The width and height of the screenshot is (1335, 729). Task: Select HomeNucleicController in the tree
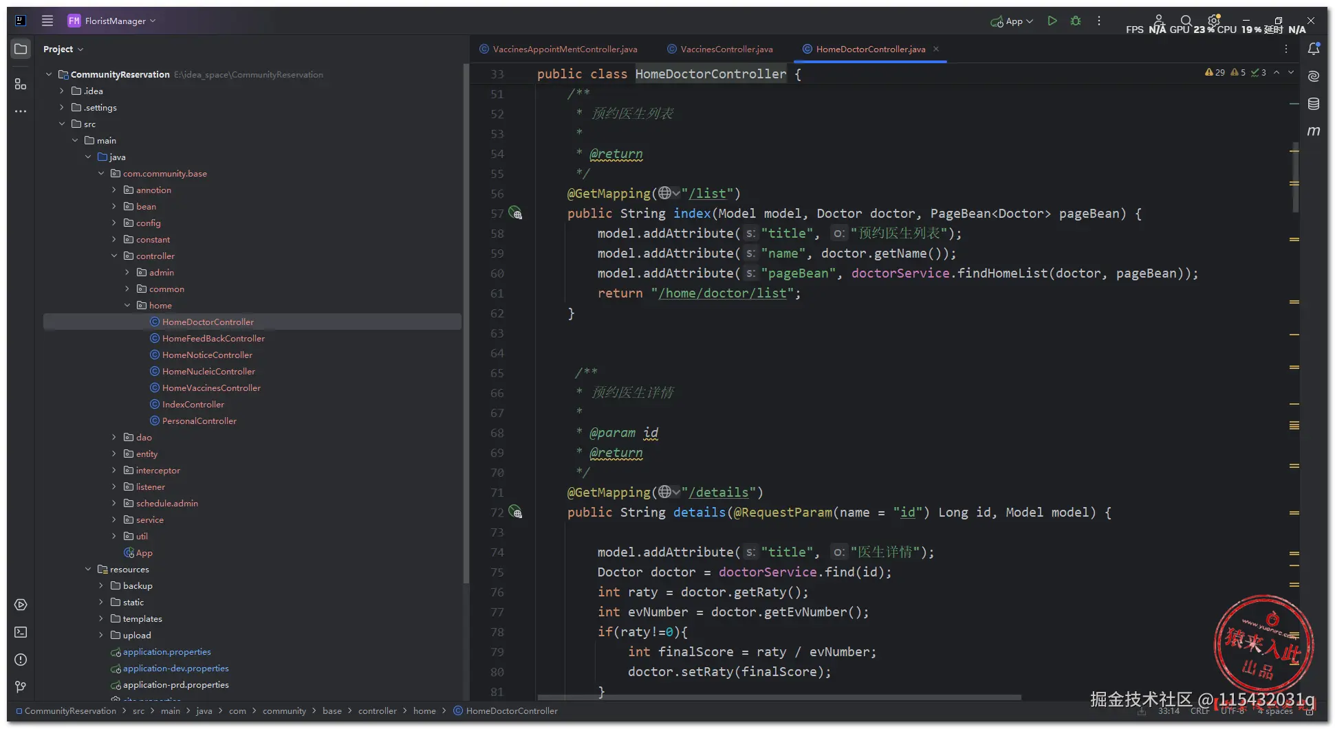208,371
